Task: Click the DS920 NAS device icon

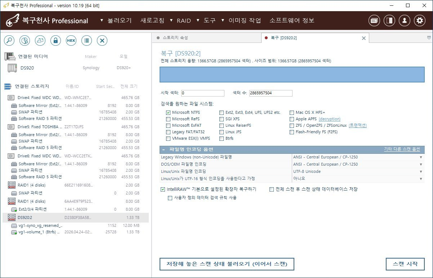Action: click(x=12, y=68)
